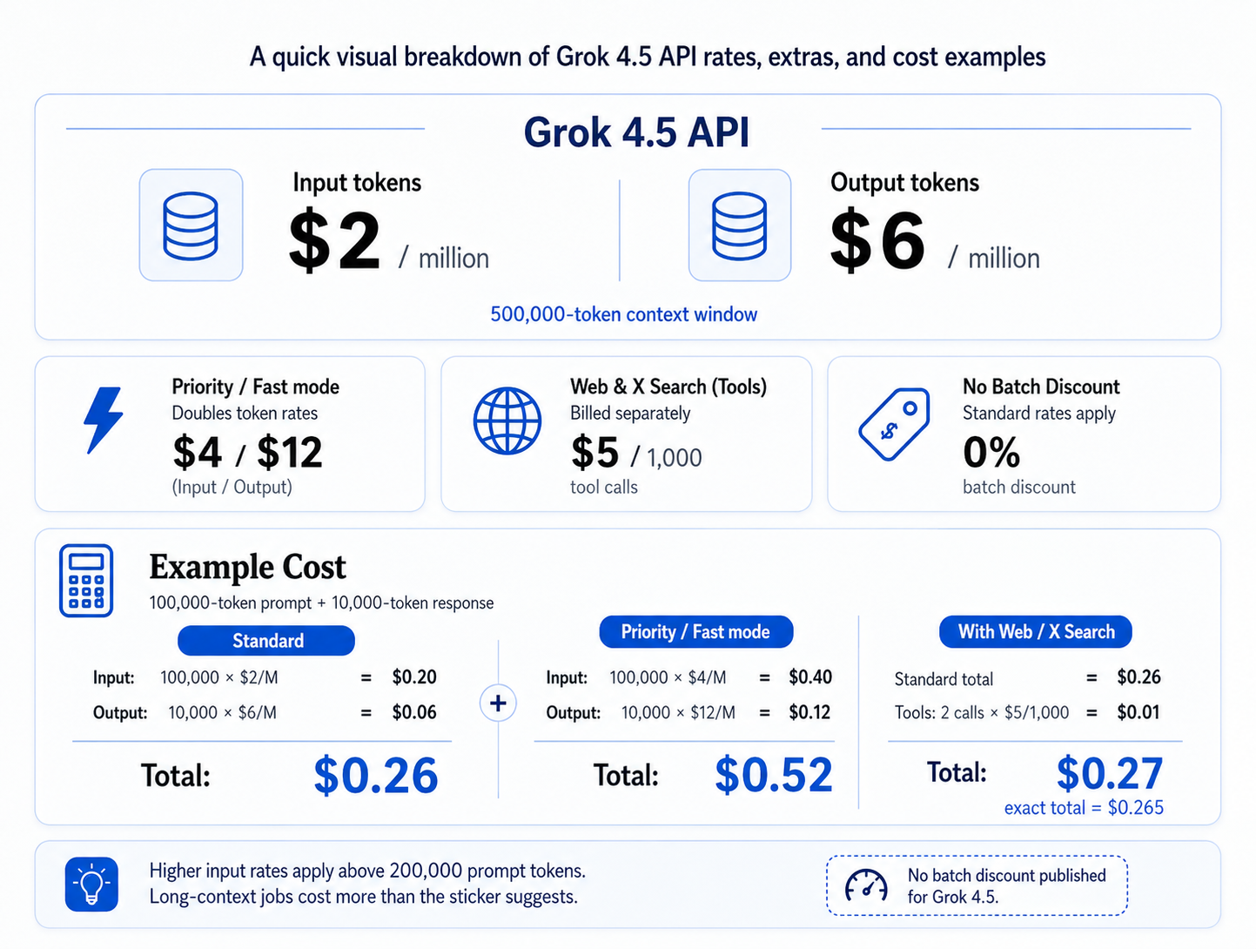Click 'Tools: 2 calls × $5/1,000' line
This screenshot has width=1256, height=949.
[982, 713]
